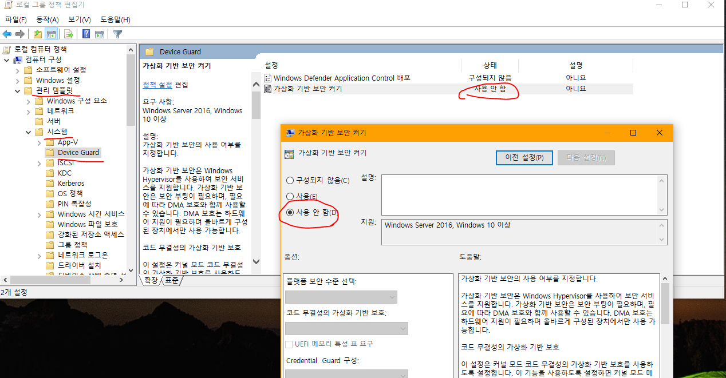This screenshot has width=726, height=378.
Task: Click the Up One Level folder icon
Action: tap(38, 34)
